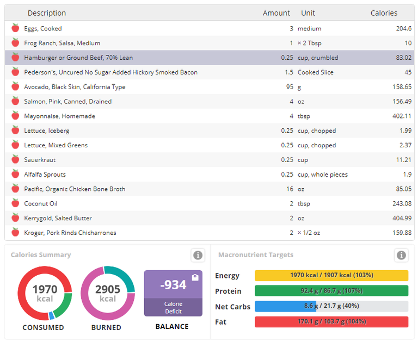Viewport: 418px width, 342px height.
Task: Click the apple icon beside Sauerkraut
Action: (15, 159)
